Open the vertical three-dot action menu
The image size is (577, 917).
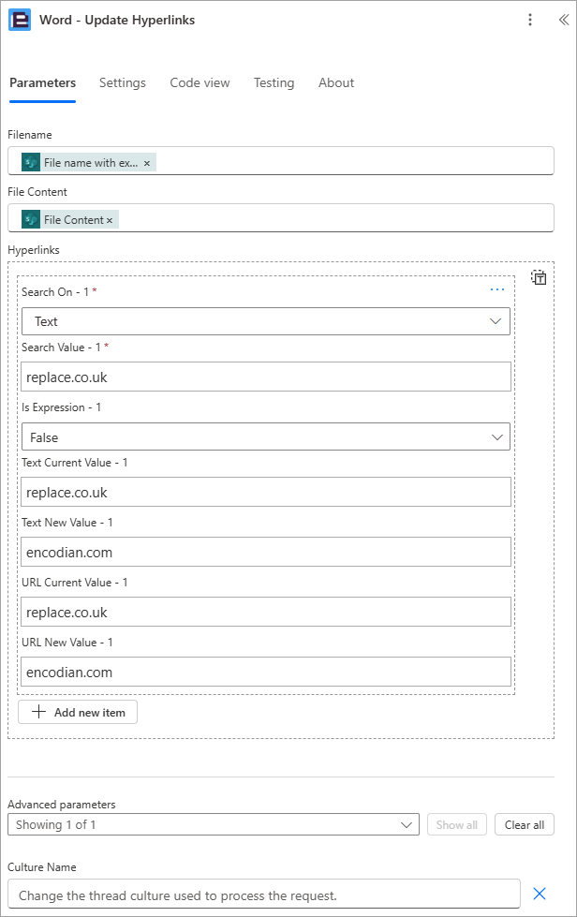(530, 20)
